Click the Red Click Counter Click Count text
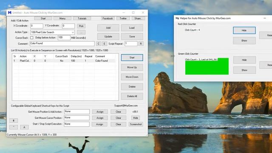Viewport: 272px width, 153px height. (192, 30)
